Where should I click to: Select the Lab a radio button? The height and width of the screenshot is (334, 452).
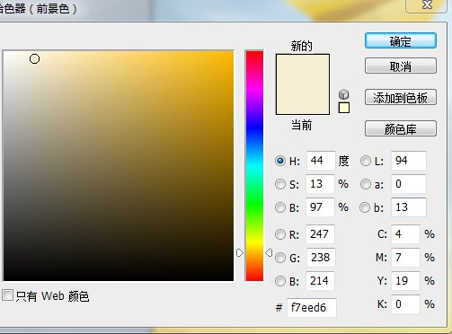(366, 184)
